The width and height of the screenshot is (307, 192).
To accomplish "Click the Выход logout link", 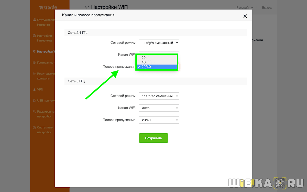I will coord(267,8).
